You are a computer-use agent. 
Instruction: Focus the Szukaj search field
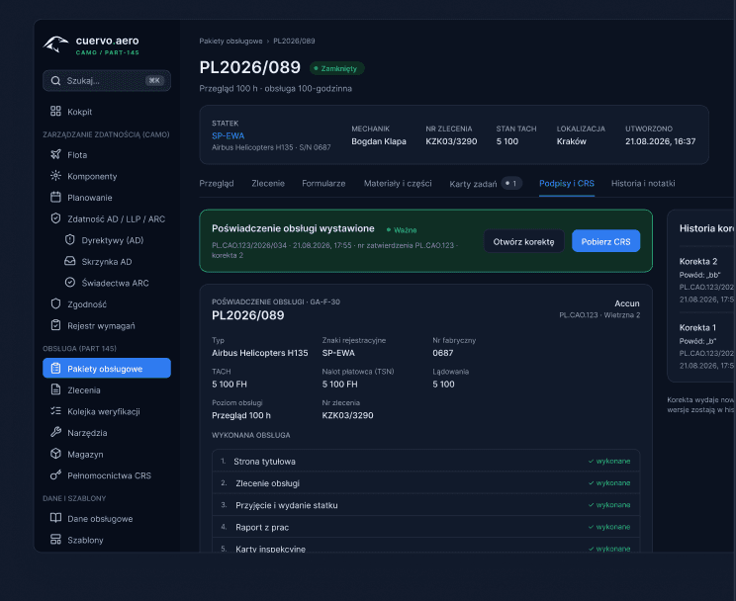107,81
